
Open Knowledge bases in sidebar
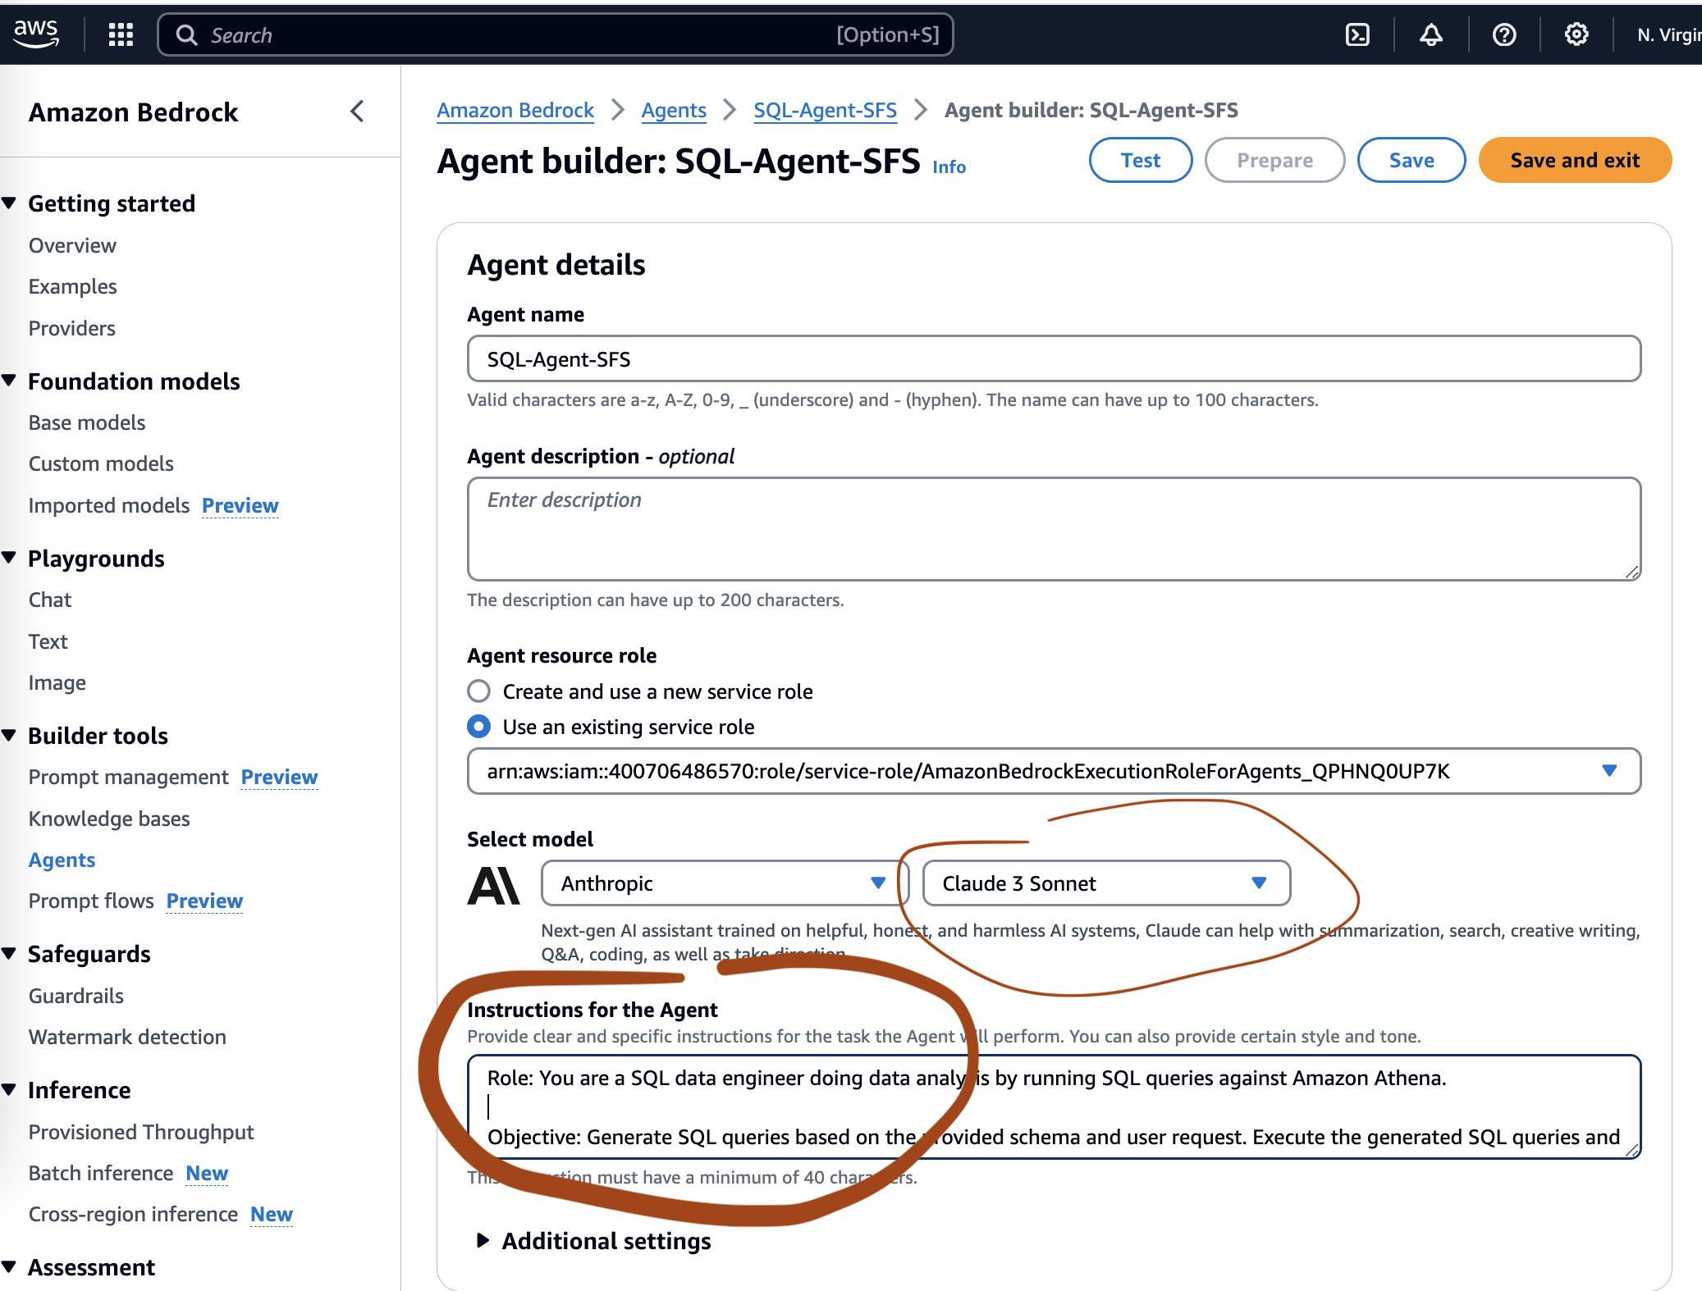click(x=109, y=819)
